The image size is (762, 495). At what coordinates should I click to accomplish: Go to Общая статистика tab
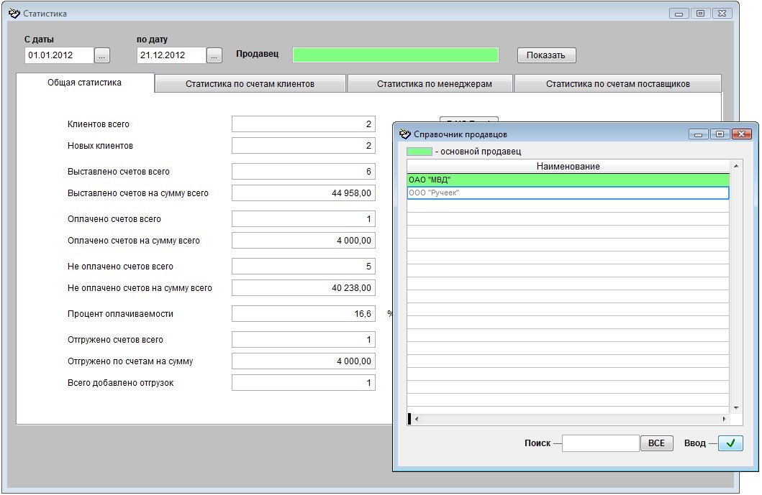click(84, 83)
